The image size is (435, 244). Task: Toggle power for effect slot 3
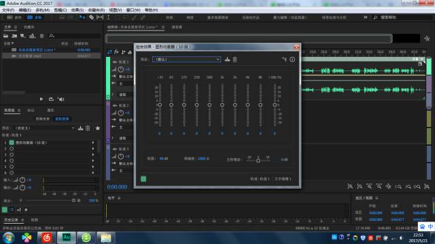[12, 155]
